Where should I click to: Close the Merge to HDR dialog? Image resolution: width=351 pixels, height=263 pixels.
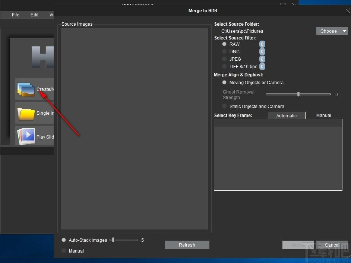point(348,10)
